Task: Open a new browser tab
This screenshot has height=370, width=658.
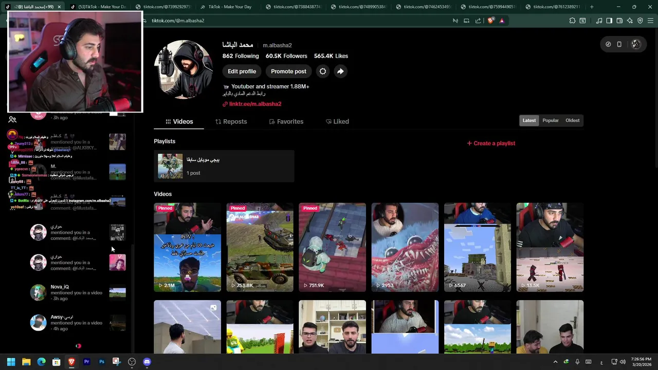Action: pyautogui.click(x=592, y=7)
